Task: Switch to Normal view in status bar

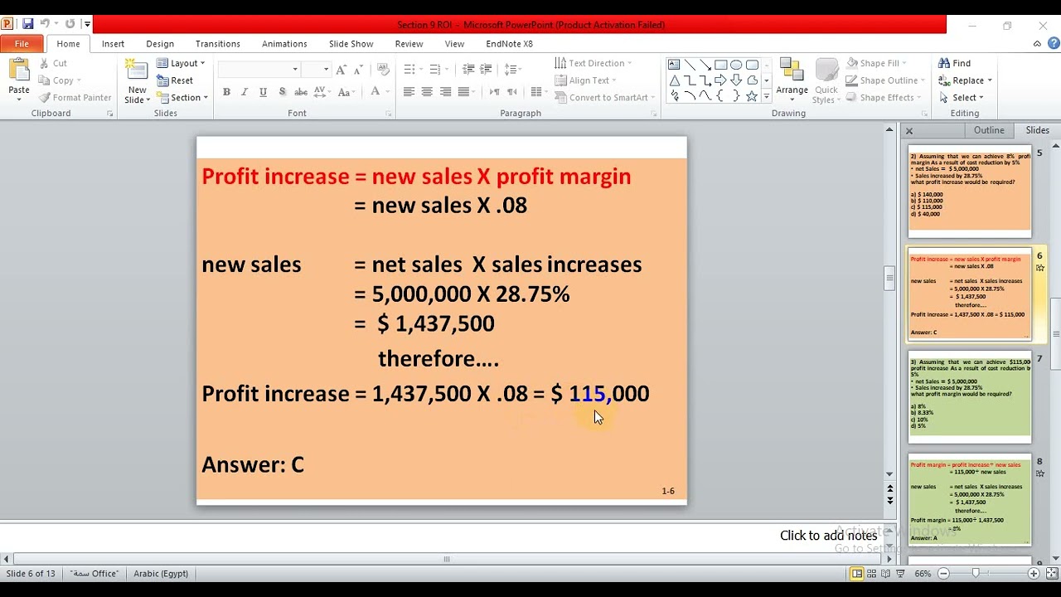Action: 857,574
